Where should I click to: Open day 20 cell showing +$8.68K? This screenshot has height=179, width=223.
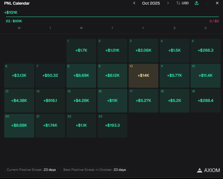pyautogui.click(x=19, y=126)
